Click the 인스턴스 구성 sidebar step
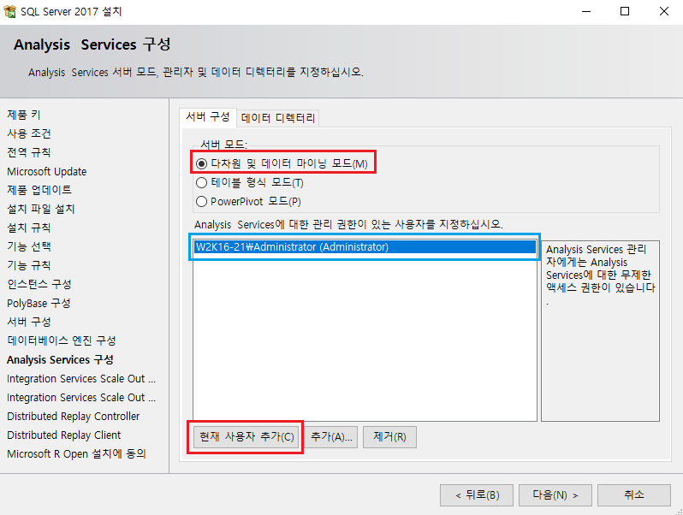683x515 pixels. click(x=39, y=284)
